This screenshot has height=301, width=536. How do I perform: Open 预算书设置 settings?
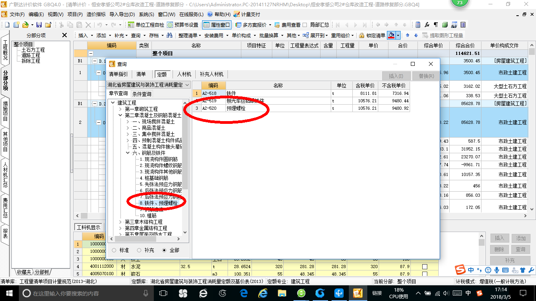(x=182, y=25)
